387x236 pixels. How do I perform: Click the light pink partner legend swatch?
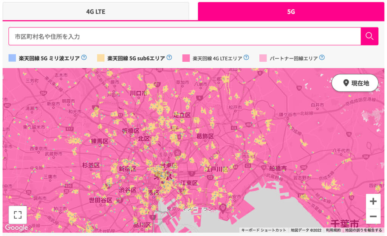click(x=263, y=58)
